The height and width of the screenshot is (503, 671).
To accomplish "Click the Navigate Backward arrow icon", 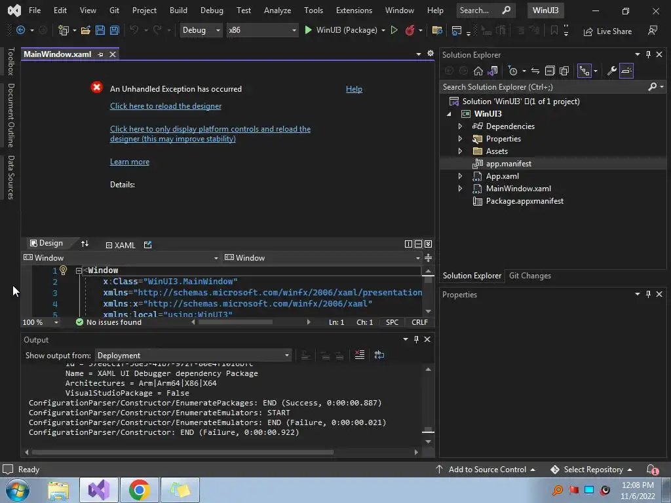I will [20, 30].
